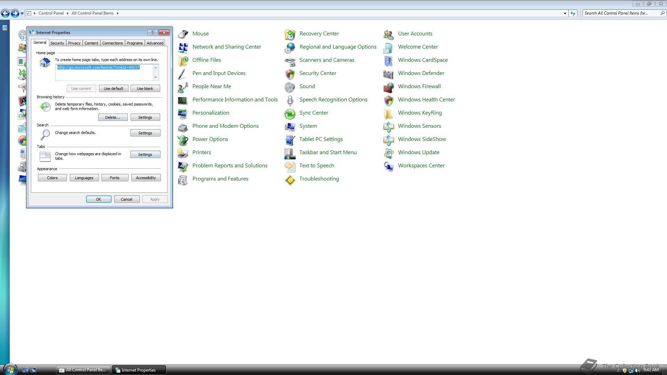Viewport: 667px width, 375px height.
Task: Click home page box scroll down arrow
Action: pyautogui.click(x=156, y=77)
